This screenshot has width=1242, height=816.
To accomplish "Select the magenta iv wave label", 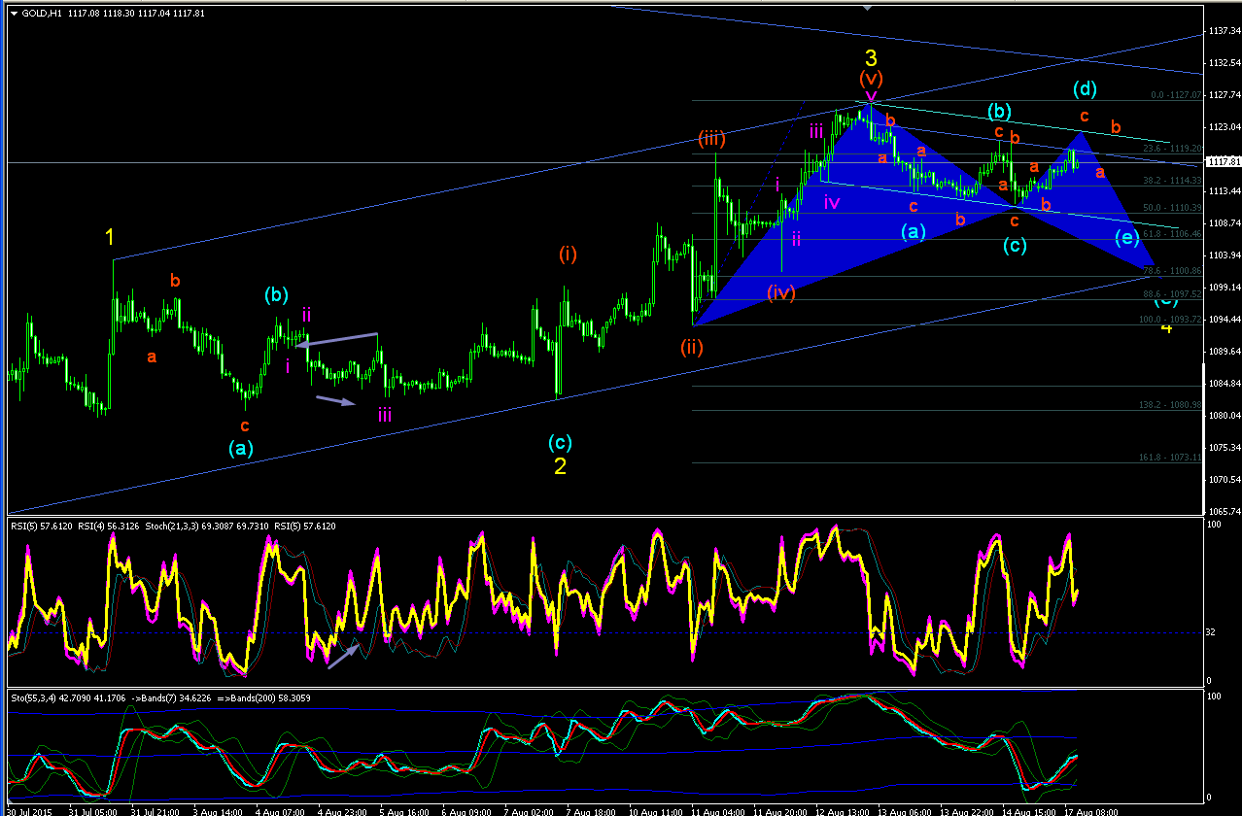I will 832,203.
